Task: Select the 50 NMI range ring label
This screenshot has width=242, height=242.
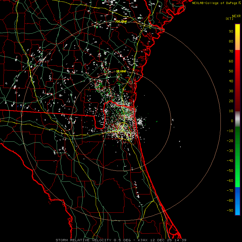Action: pyautogui.click(x=121, y=71)
